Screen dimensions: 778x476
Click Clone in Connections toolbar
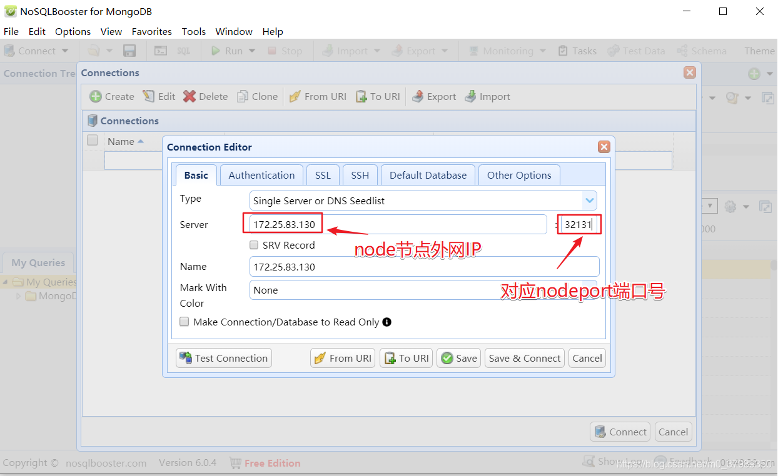[x=257, y=97]
